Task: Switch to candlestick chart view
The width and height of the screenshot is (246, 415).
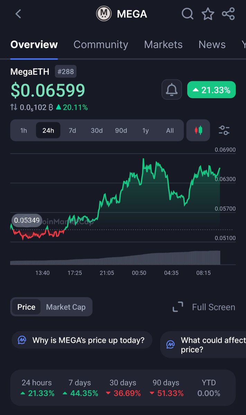Action: (198, 130)
